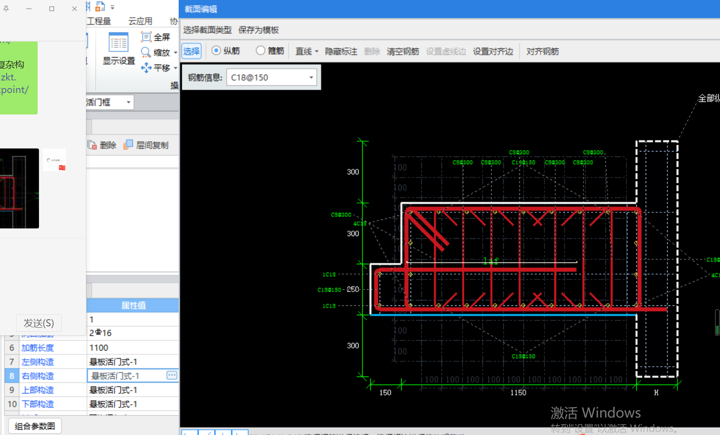Image resolution: width=720 pixels, height=435 pixels.
Task: Click the right-edge scrollbar handle of canvas
Action: (717, 322)
